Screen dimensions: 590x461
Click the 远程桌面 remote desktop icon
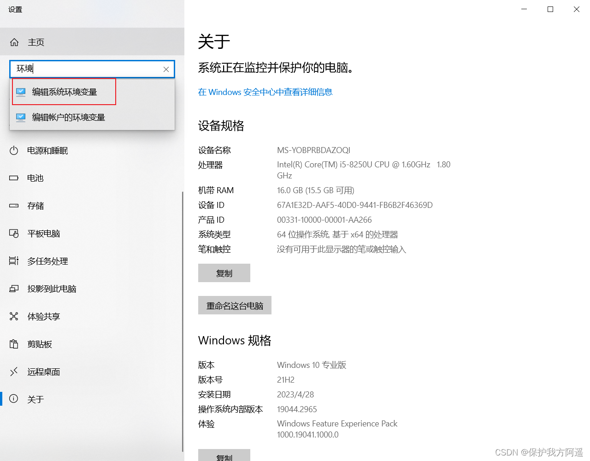click(x=14, y=372)
